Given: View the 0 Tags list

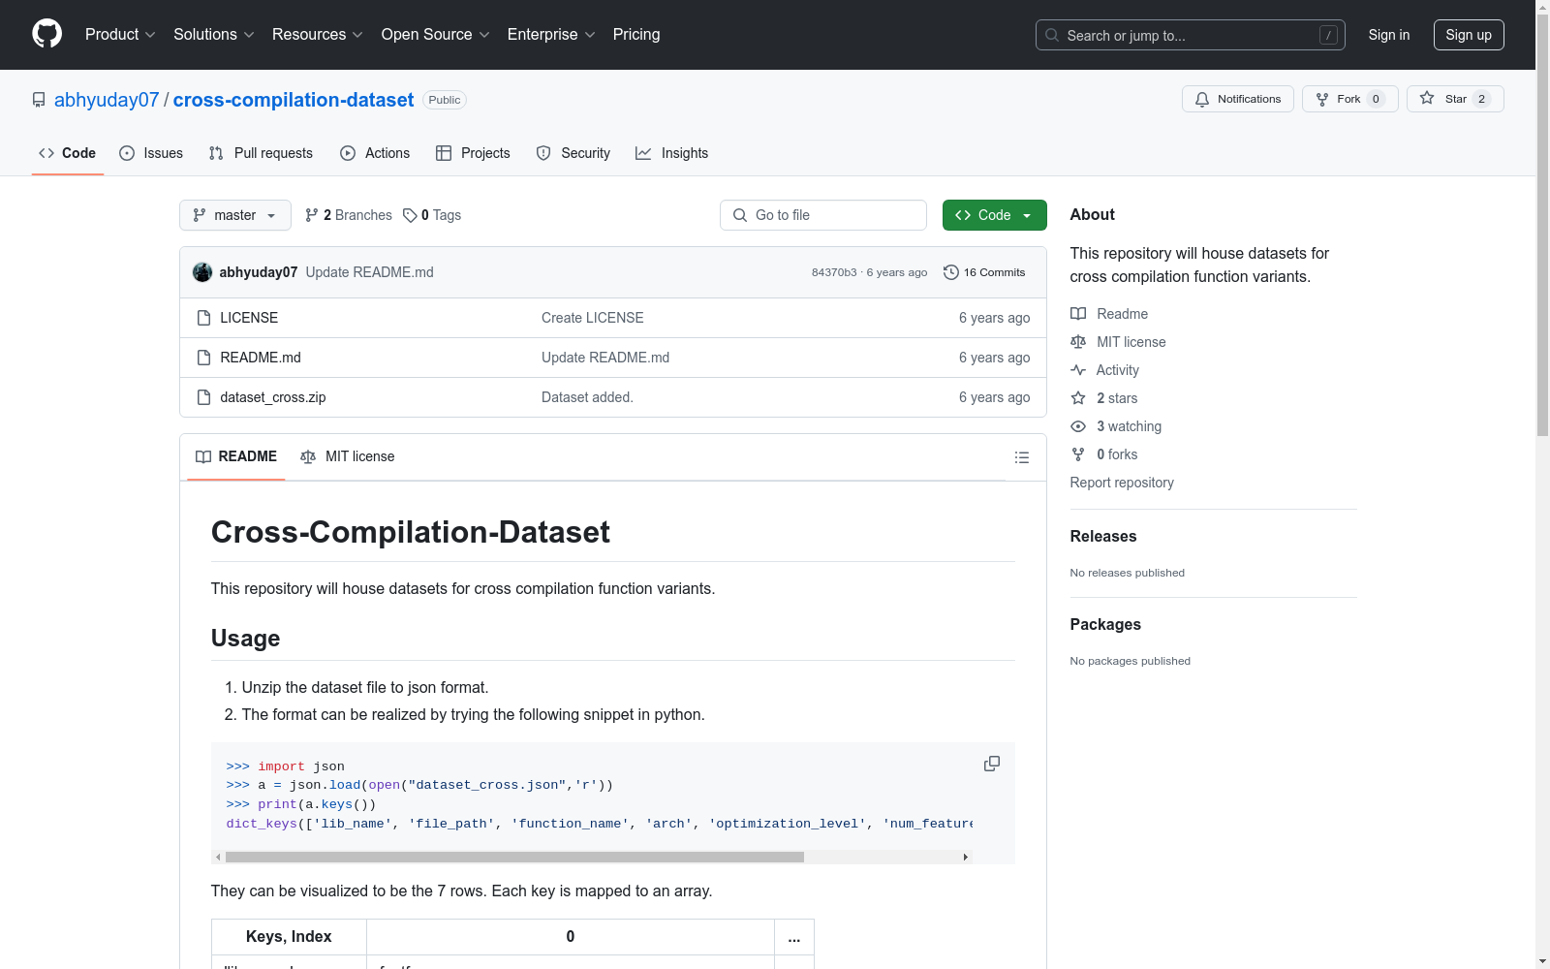Looking at the screenshot, I should [432, 215].
